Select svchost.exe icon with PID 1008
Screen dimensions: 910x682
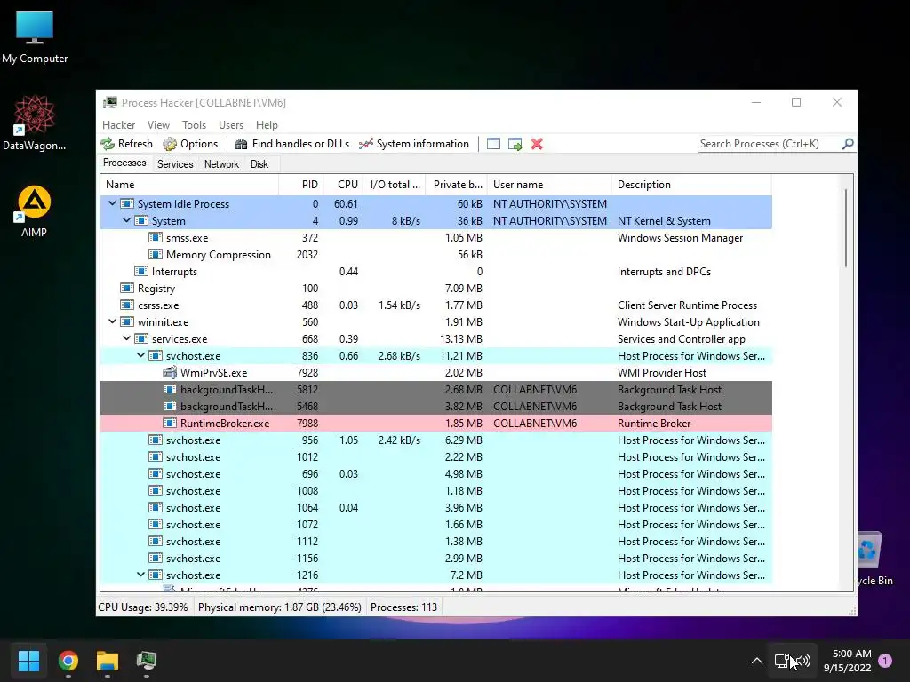[155, 490]
